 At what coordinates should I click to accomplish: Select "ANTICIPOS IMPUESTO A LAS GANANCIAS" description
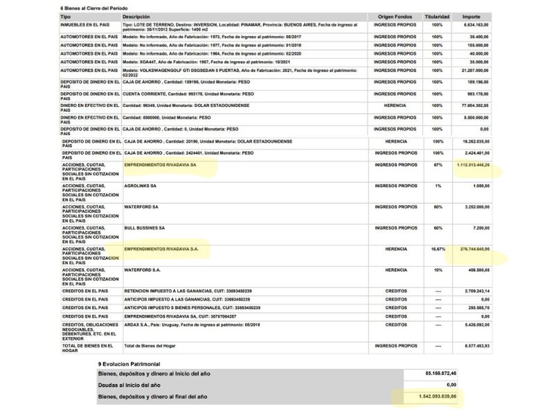(187, 300)
